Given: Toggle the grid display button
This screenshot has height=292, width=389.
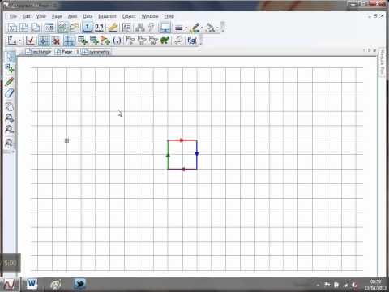Looking at the screenshot, I should coord(44,41).
